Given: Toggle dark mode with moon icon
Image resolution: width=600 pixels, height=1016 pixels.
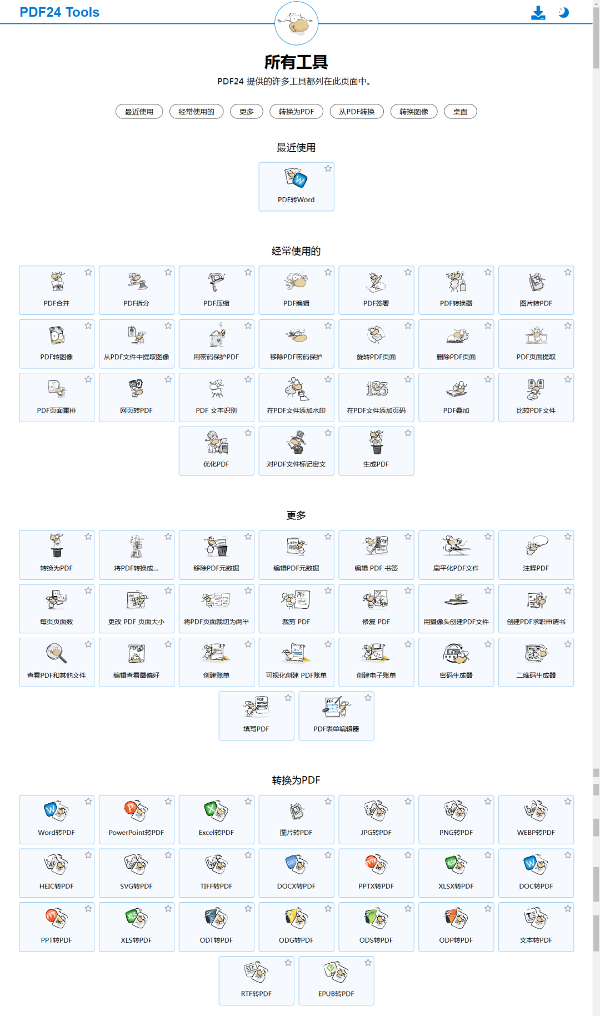Looking at the screenshot, I should (x=563, y=13).
